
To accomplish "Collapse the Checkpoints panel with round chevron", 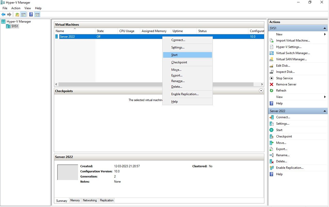I will tap(261, 91).
